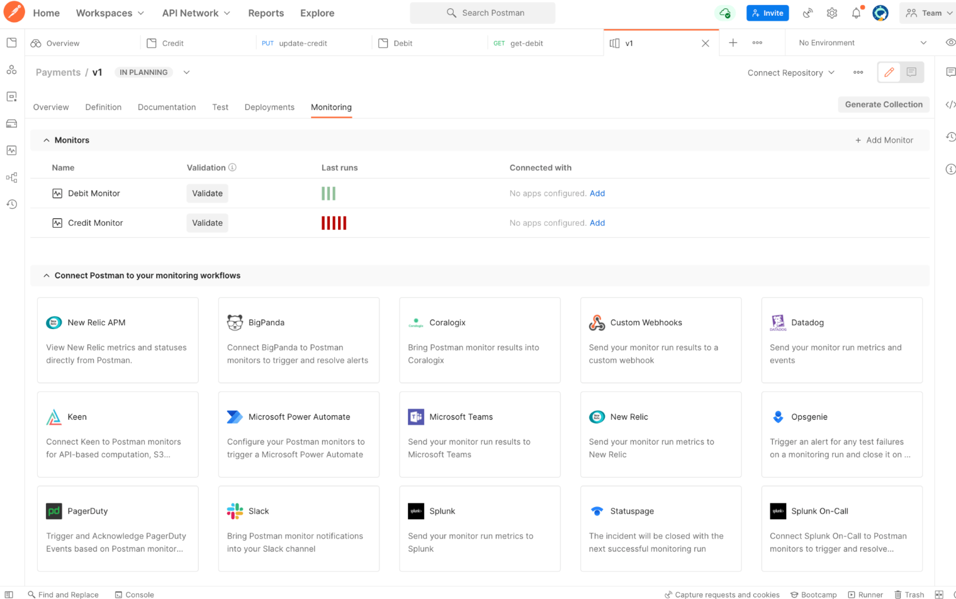Open comments icon in right sidebar
This screenshot has height=599, width=956.
point(950,72)
